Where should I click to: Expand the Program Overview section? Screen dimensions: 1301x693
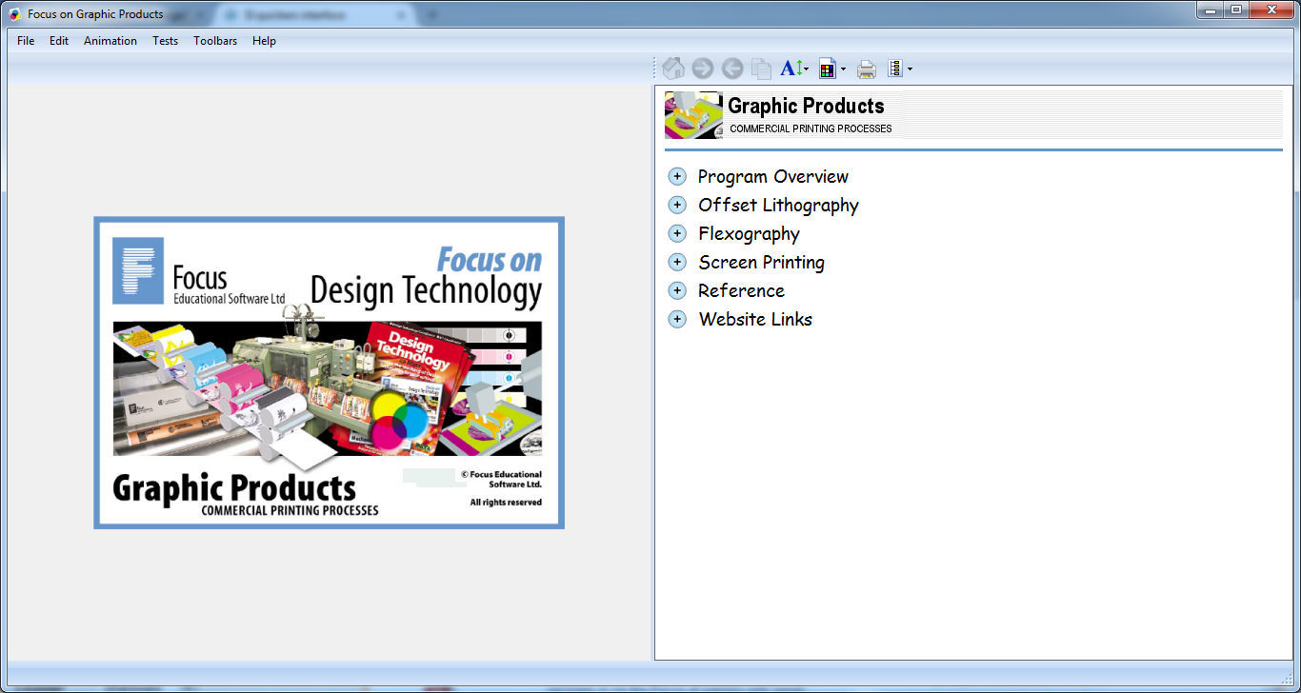[677, 176]
